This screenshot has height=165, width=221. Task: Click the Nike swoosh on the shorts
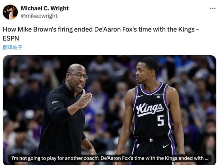(x=166, y=146)
